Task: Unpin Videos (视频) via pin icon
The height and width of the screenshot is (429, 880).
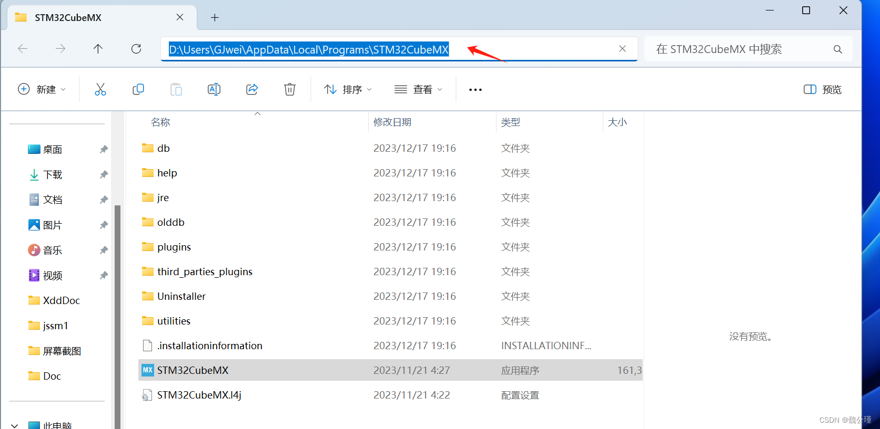Action: (x=104, y=275)
